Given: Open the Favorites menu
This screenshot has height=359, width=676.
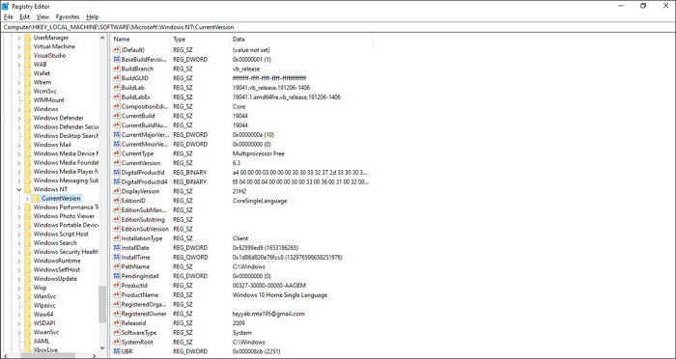Looking at the screenshot, I should click(x=68, y=16).
